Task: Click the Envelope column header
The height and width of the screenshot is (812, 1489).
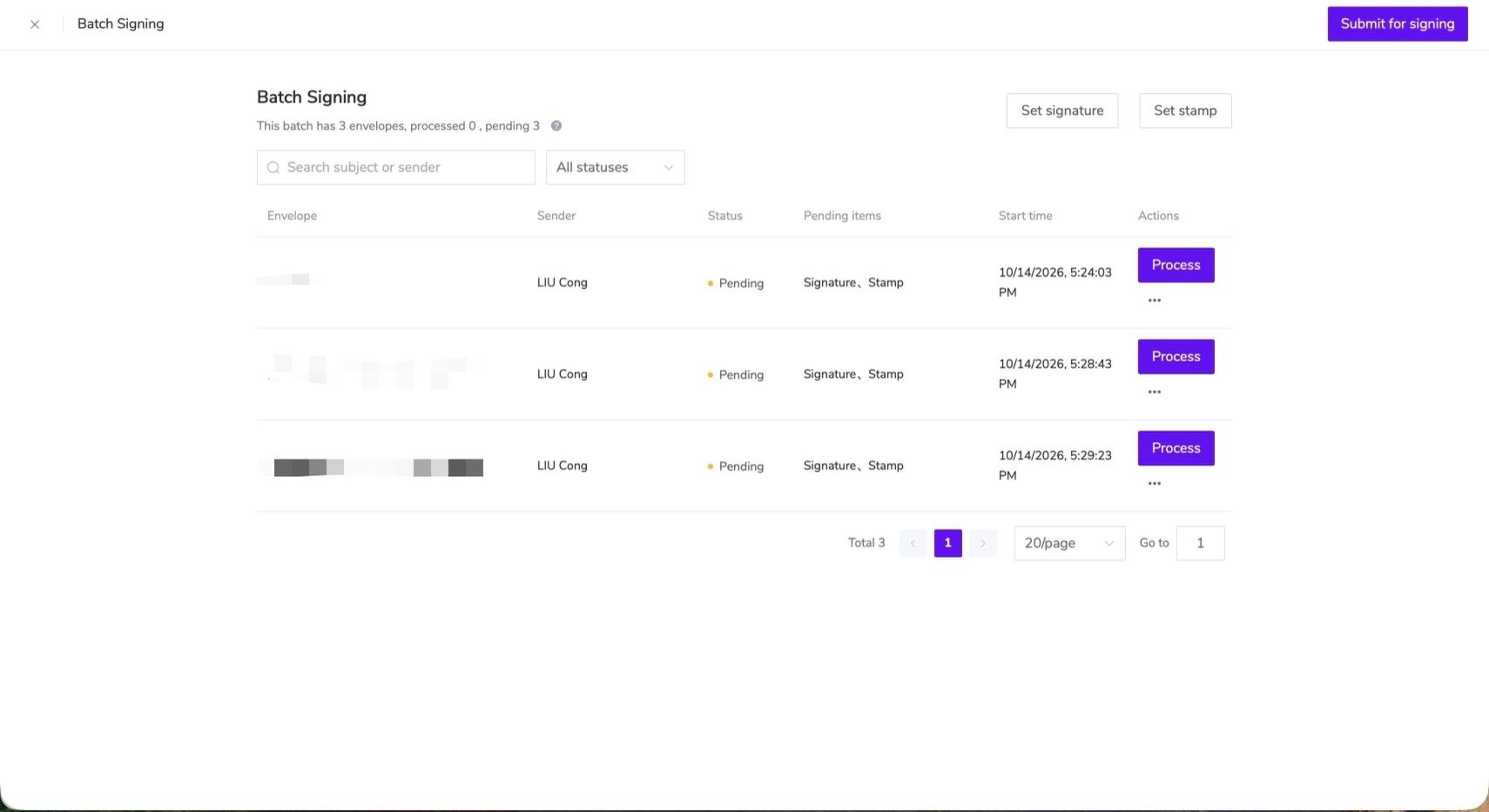Action: click(292, 216)
